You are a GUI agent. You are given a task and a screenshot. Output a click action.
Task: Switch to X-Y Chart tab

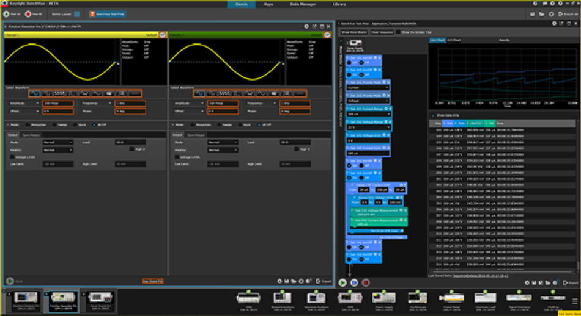coord(454,40)
